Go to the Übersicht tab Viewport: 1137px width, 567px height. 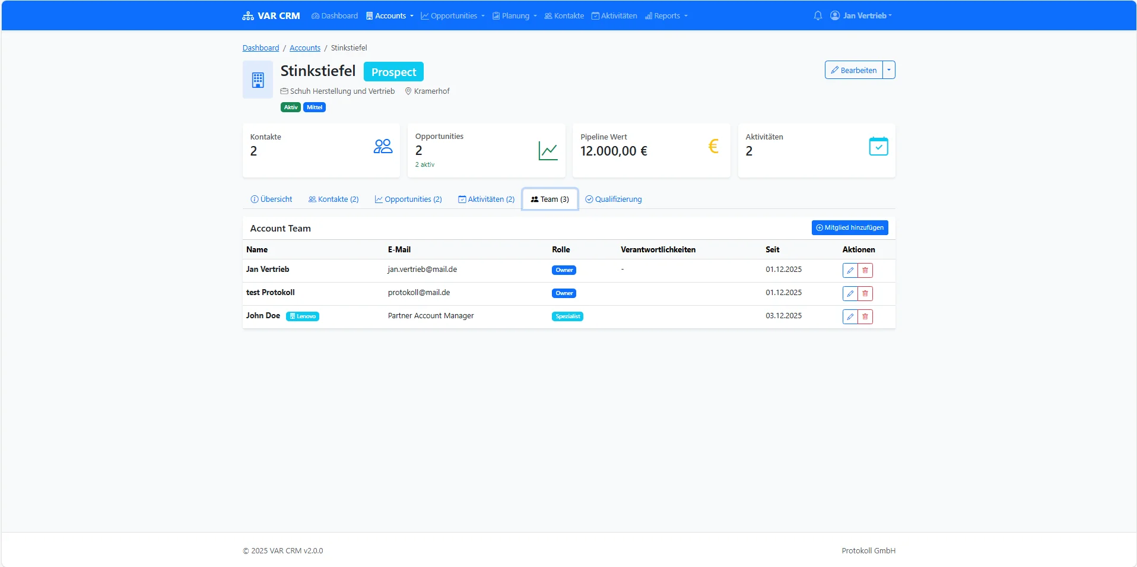click(271, 199)
